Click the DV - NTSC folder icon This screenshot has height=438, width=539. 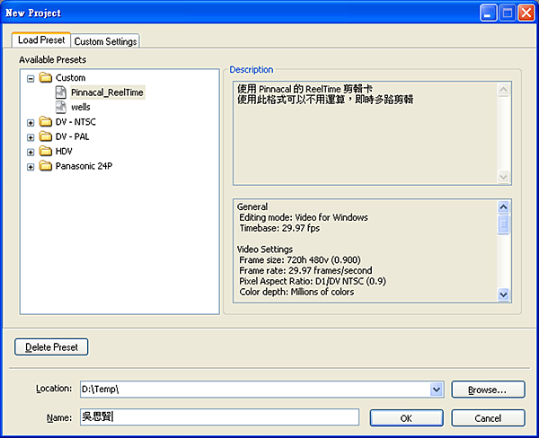[x=46, y=121]
